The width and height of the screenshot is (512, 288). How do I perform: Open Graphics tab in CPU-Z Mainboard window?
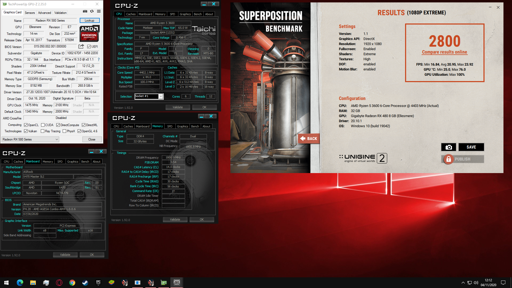[73, 162]
